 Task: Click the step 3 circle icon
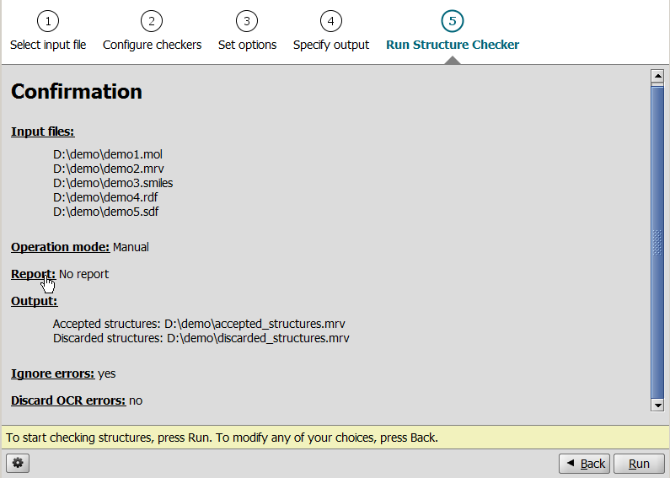point(247,22)
